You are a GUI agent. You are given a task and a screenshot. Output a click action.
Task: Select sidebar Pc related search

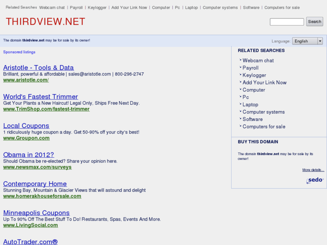pyautogui.click(x=246, y=97)
